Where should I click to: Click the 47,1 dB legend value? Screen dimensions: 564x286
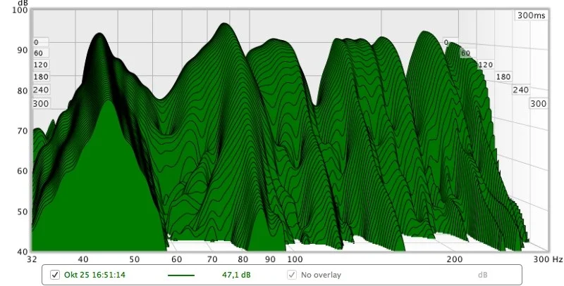click(236, 275)
